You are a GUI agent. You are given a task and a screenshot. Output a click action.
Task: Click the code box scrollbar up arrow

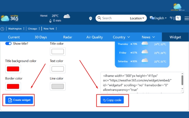[x=182, y=73]
